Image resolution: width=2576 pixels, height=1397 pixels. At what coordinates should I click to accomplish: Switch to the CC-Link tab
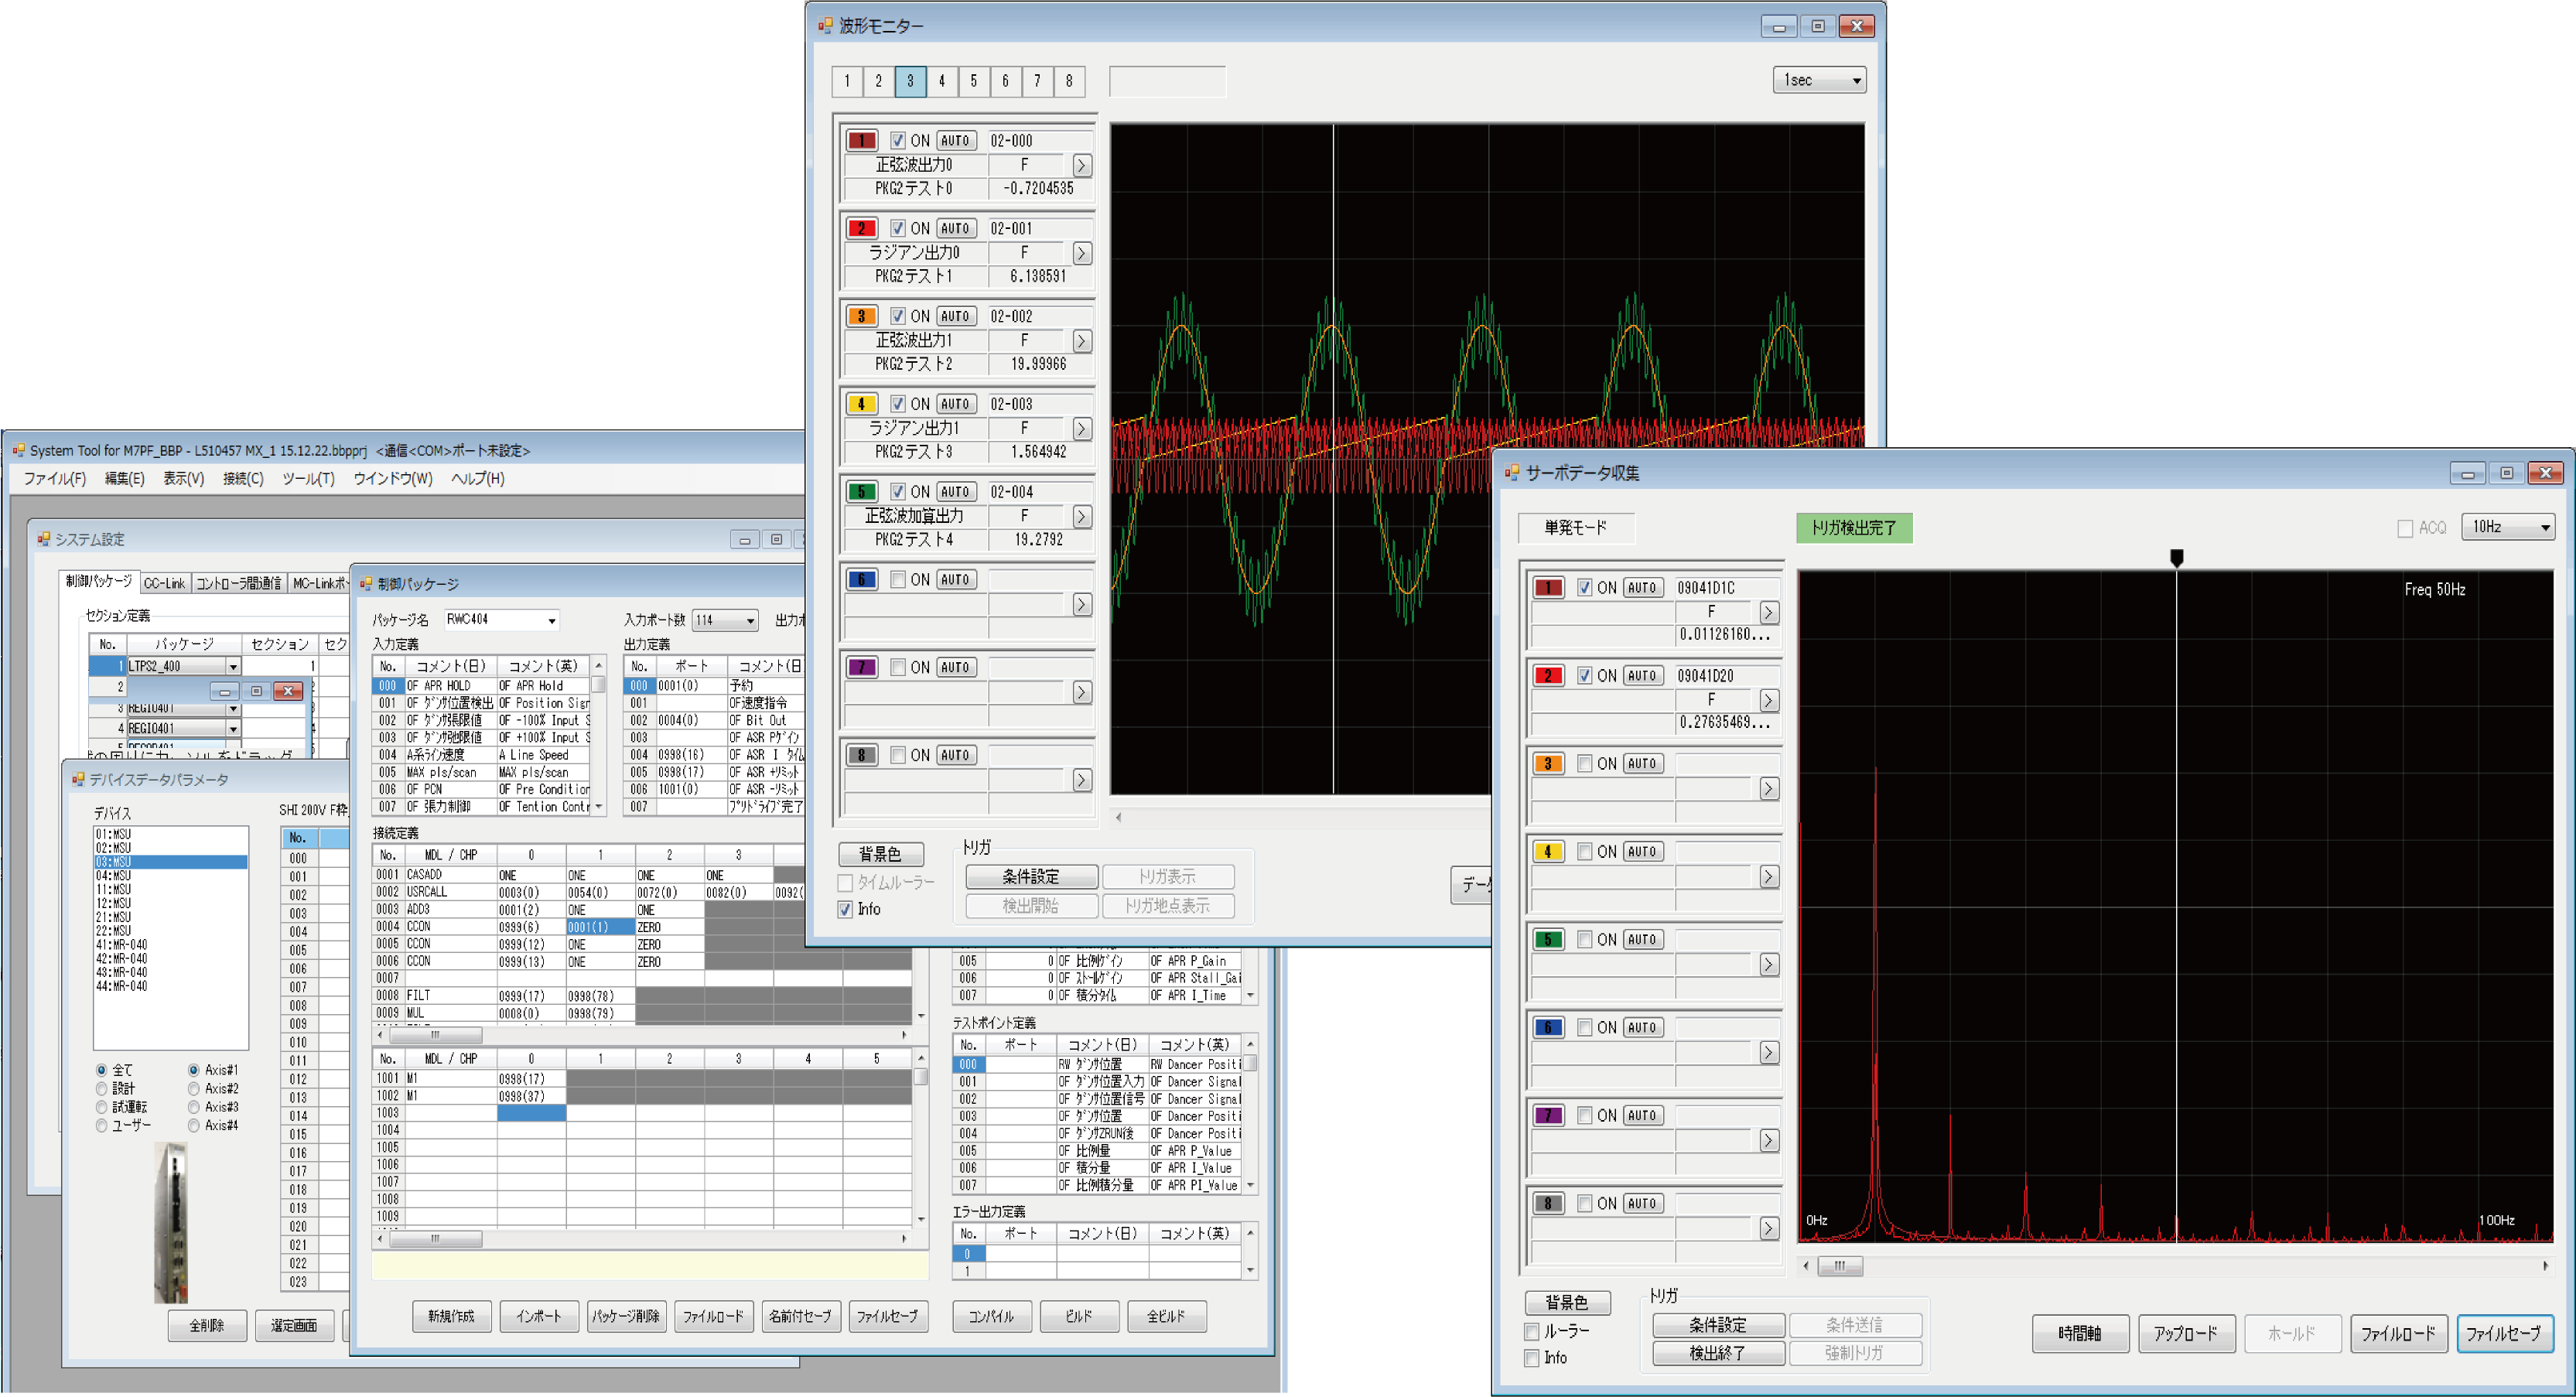tap(164, 583)
